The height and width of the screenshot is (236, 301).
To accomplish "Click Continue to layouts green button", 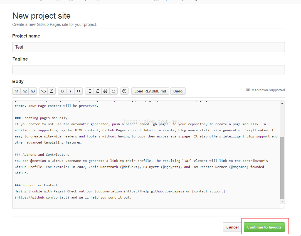I will tap(264, 227).
